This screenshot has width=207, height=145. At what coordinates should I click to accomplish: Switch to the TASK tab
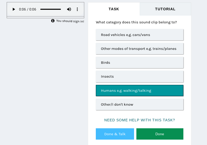pos(114,9)
